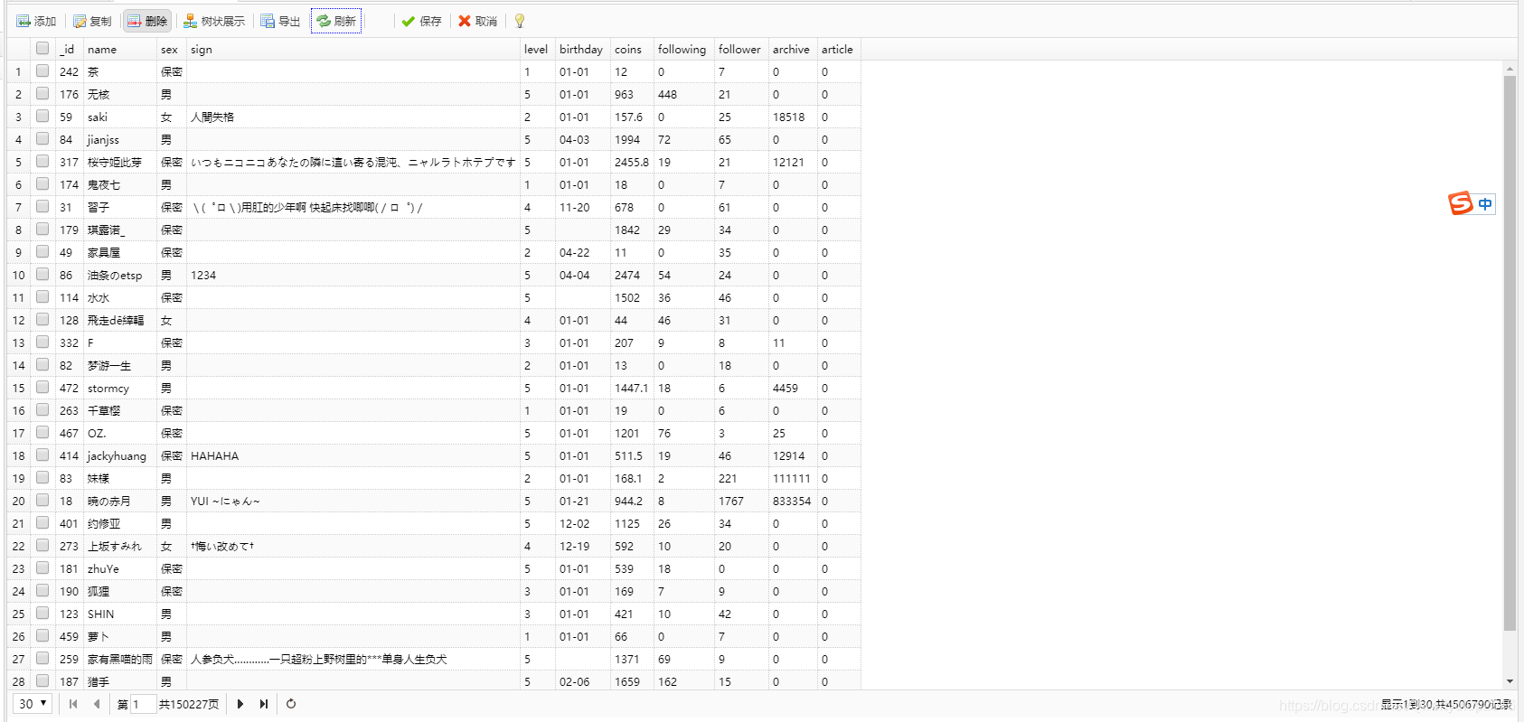The image size is (1524, 722).
Task: Click the scrollbar up arrow
Action: 1510,69
